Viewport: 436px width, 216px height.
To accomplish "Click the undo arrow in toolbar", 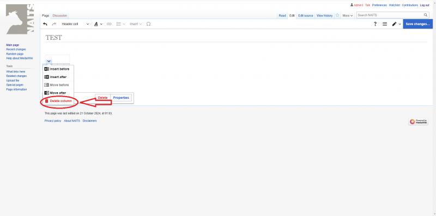I will (45, 24).
